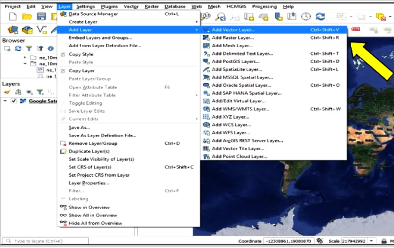The width and height of the screenshot is (394, 248).
Task: Click the Open Data Source Manager toolbar icon
Action: pyautogui.click(x=13, y=30)
